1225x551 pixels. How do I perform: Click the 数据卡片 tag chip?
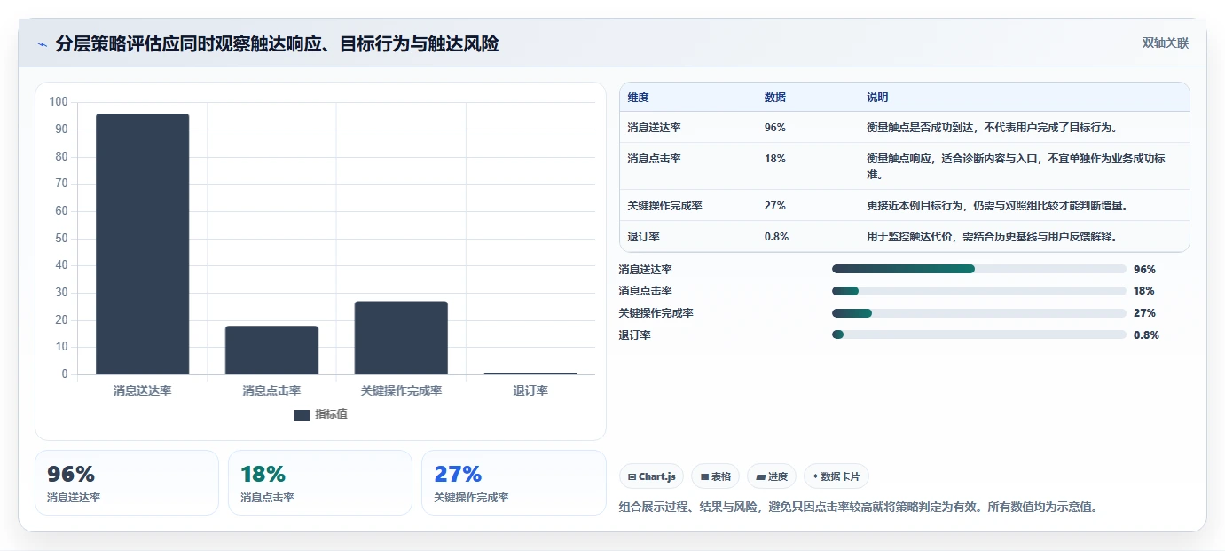click(x=836, y=476)
